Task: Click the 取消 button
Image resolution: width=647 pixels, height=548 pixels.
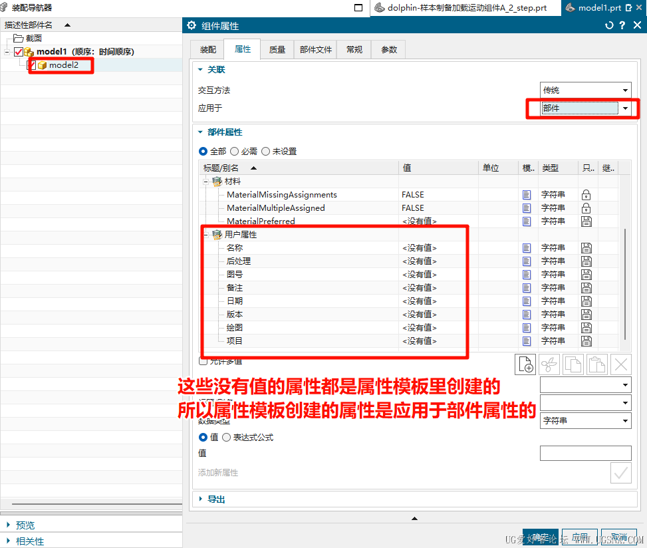Action: click(619, 537)
